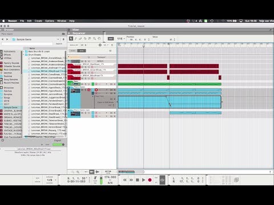Select the green Bass clip in timeline

click(170, 84)
